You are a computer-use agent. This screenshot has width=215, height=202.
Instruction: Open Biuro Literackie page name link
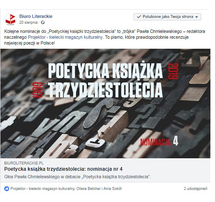tap(36, 16)
